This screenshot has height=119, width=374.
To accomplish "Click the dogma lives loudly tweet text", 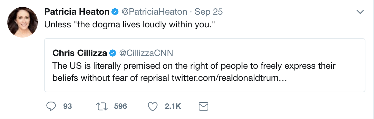I will click(x=130, y=24).
